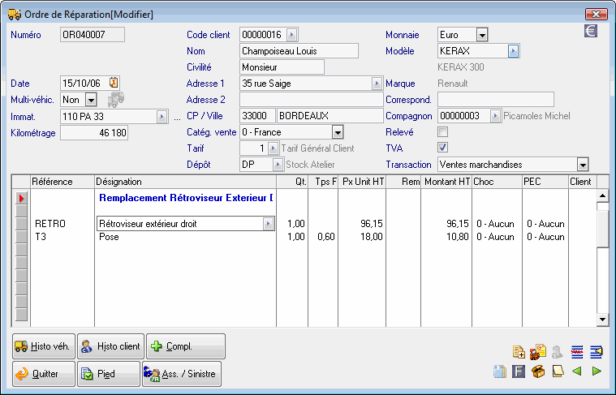Image resolution: width=616 pixels, height=395 pixels.
Task: Click the Histo véh. button
Action: (x=42, y=346)
